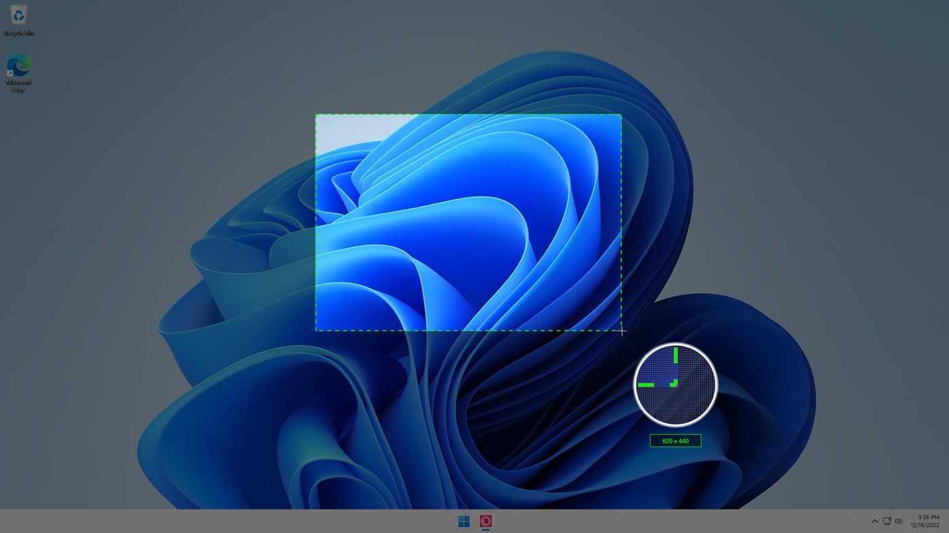Select the red screen recorder icon in taskbar

pyautogui.click(x=484, y=520)
